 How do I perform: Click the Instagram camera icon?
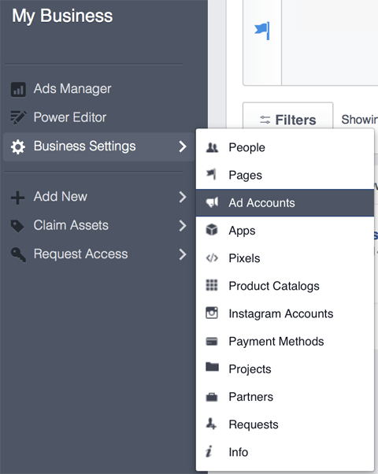click(212, 313)
